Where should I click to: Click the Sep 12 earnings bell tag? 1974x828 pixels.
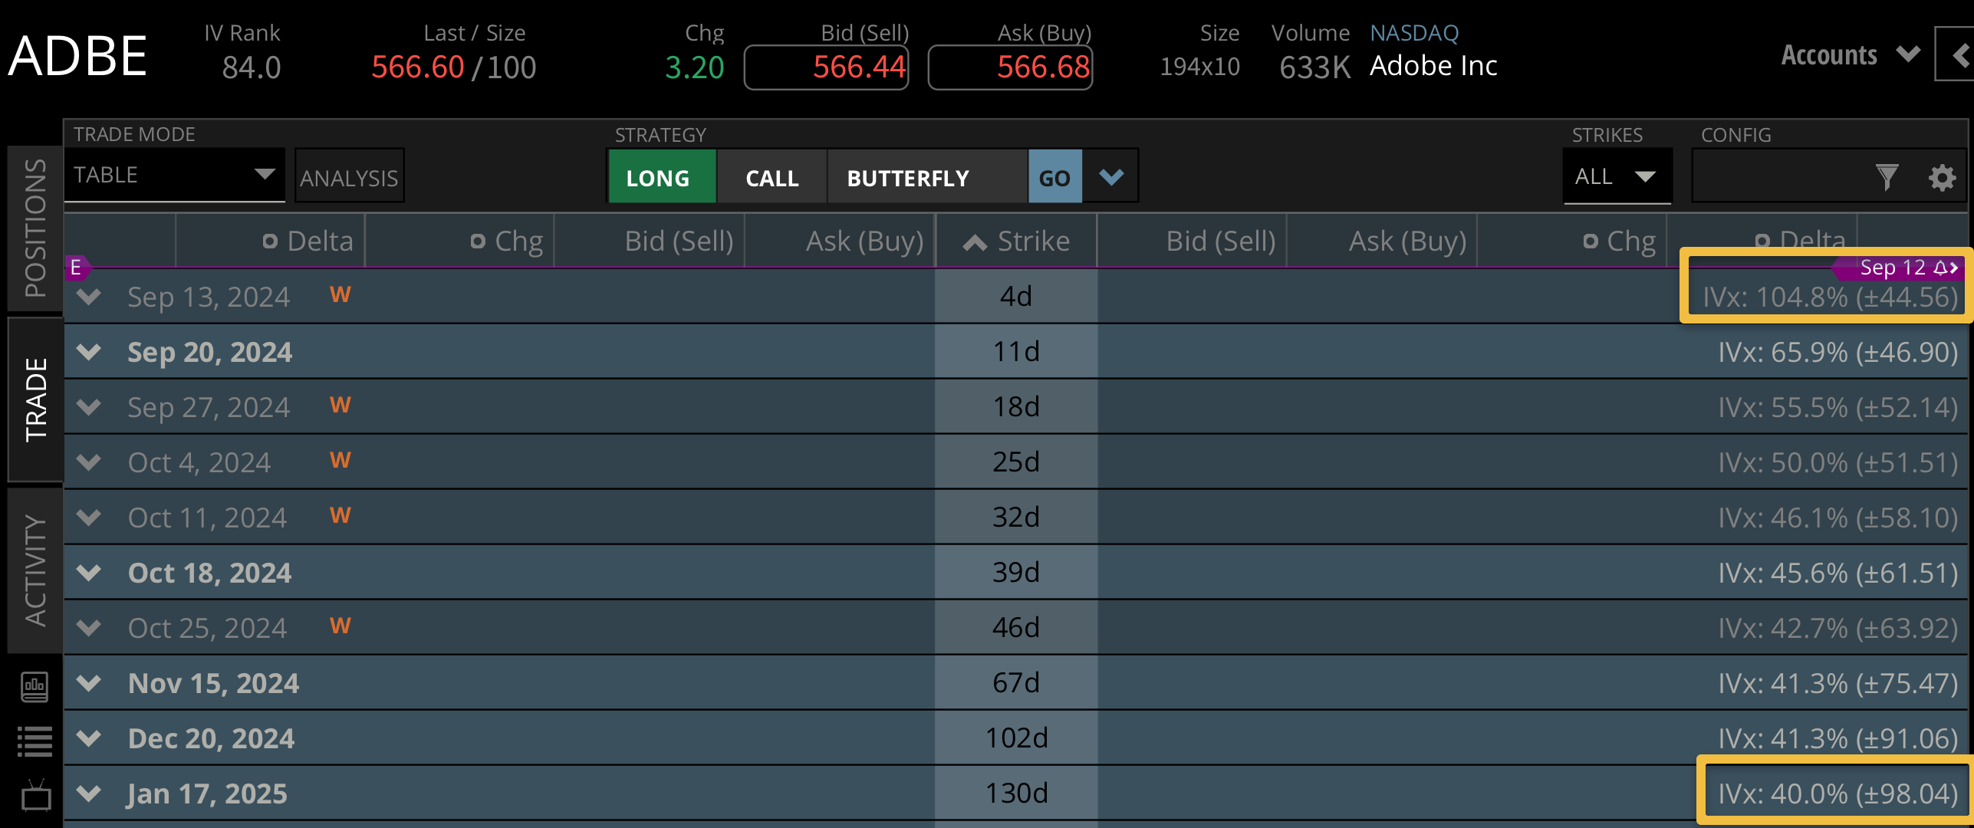point(1900,268)
